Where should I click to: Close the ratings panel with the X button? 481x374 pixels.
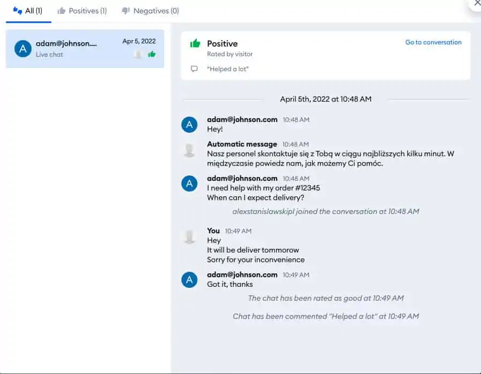477,3
